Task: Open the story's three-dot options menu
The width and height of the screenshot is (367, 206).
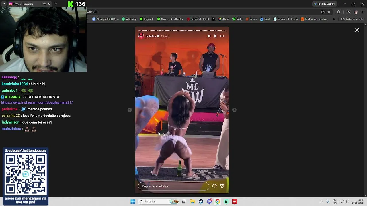Action: point(222,36)
